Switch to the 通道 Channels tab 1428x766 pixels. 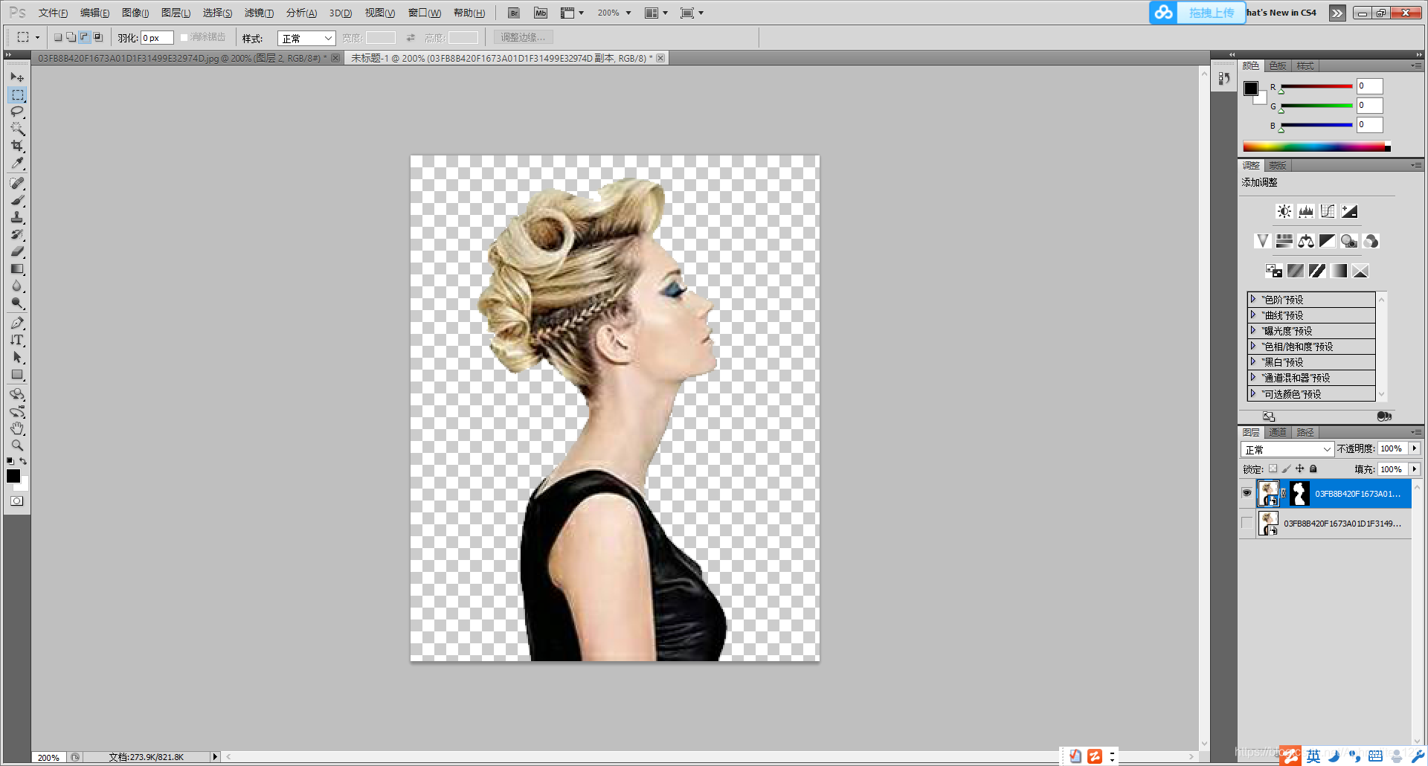(1278, 432)
